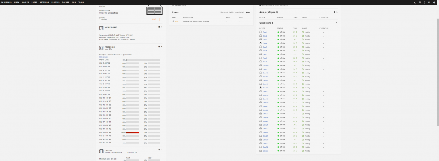Click the healthy thumbs-up icon for Dev 20

pyautogui.click(x=303, y=102)
